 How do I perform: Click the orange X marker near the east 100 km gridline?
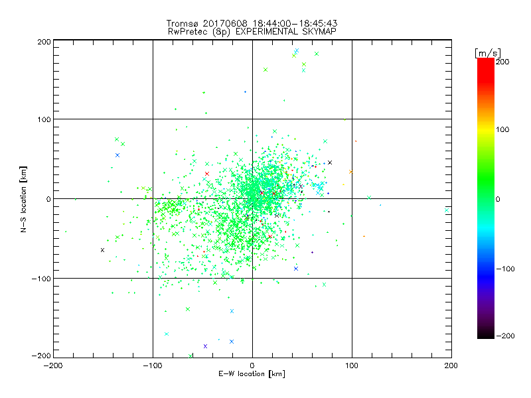[351, 172]
